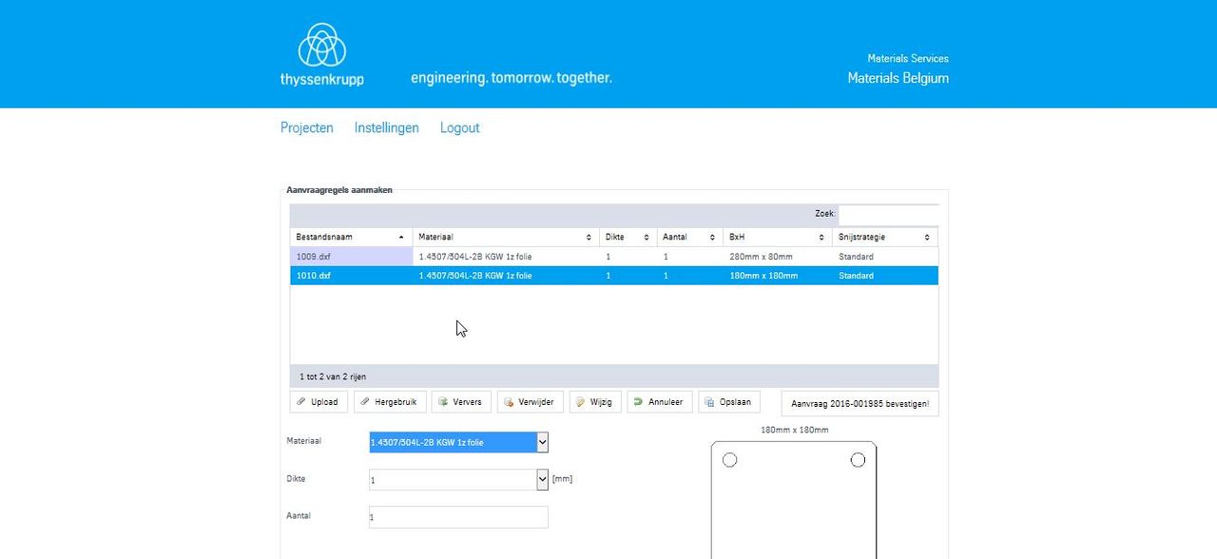Sort table by Bestandsnaam column

click(x=351, y=237)
